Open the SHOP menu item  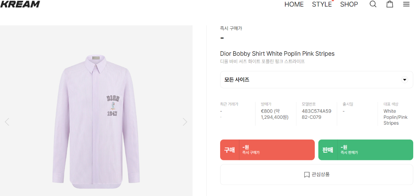click(349, 4)
